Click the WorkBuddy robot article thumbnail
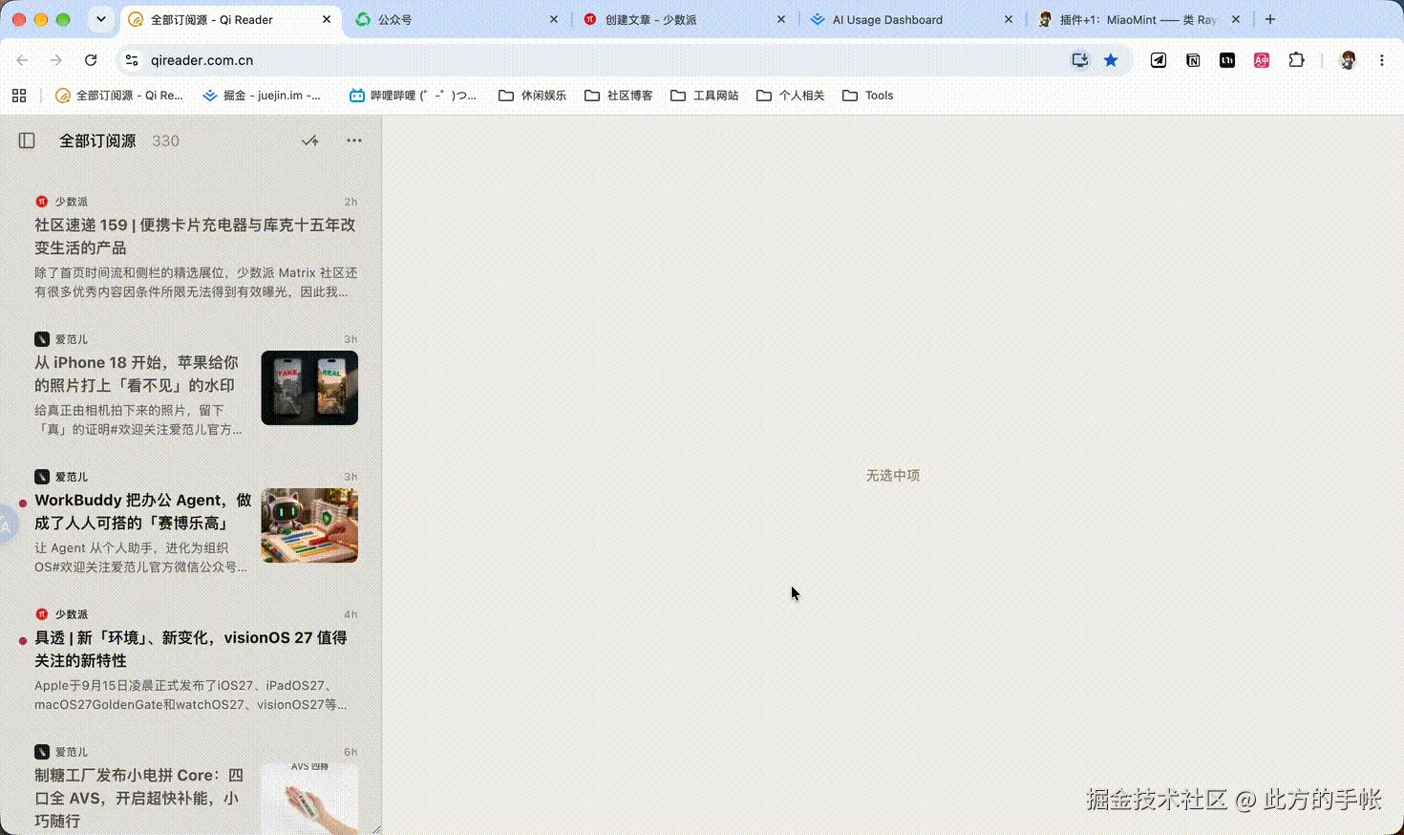1404x835 pixels. click(x=309, y=525)
